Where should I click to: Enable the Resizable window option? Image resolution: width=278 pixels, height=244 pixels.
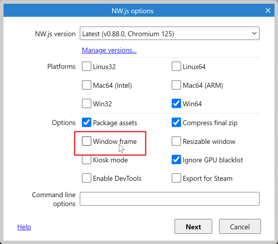pos(176,141)
